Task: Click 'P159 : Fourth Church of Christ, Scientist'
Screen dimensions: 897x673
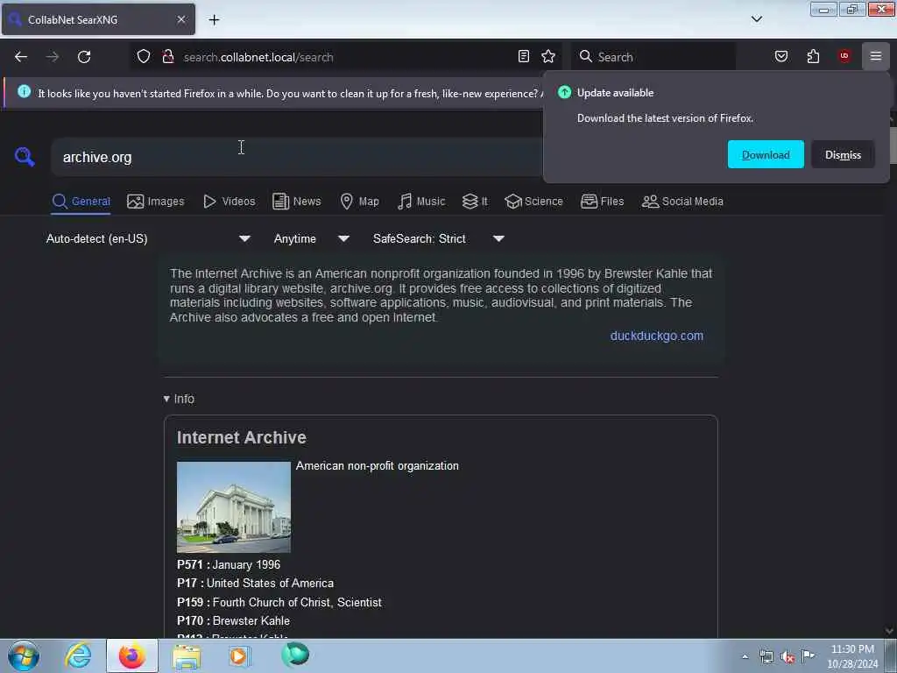Action: point(279,603)
